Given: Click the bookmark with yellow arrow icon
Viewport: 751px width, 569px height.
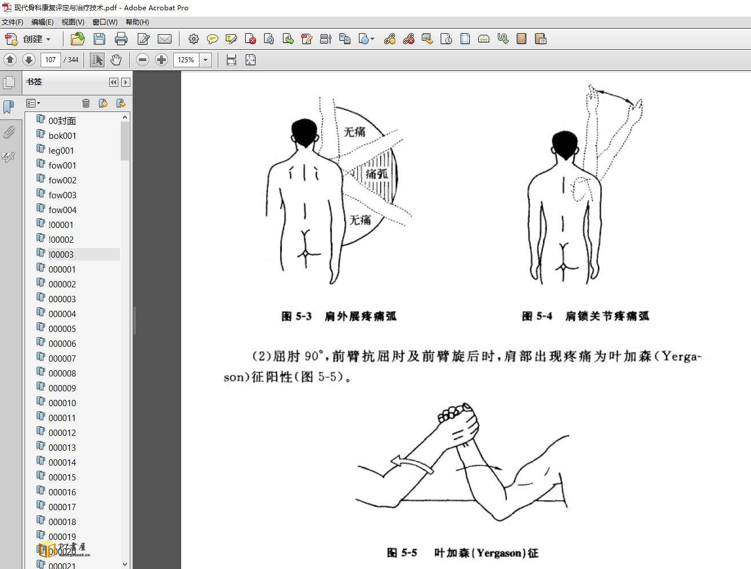Looking at the screenshot, I should (x=121, y=103).
